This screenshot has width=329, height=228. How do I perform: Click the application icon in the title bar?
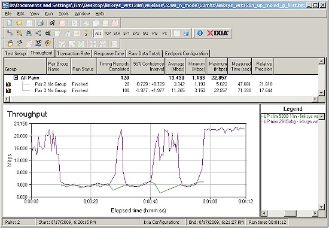pyautogui.click(x=5, y=5)
